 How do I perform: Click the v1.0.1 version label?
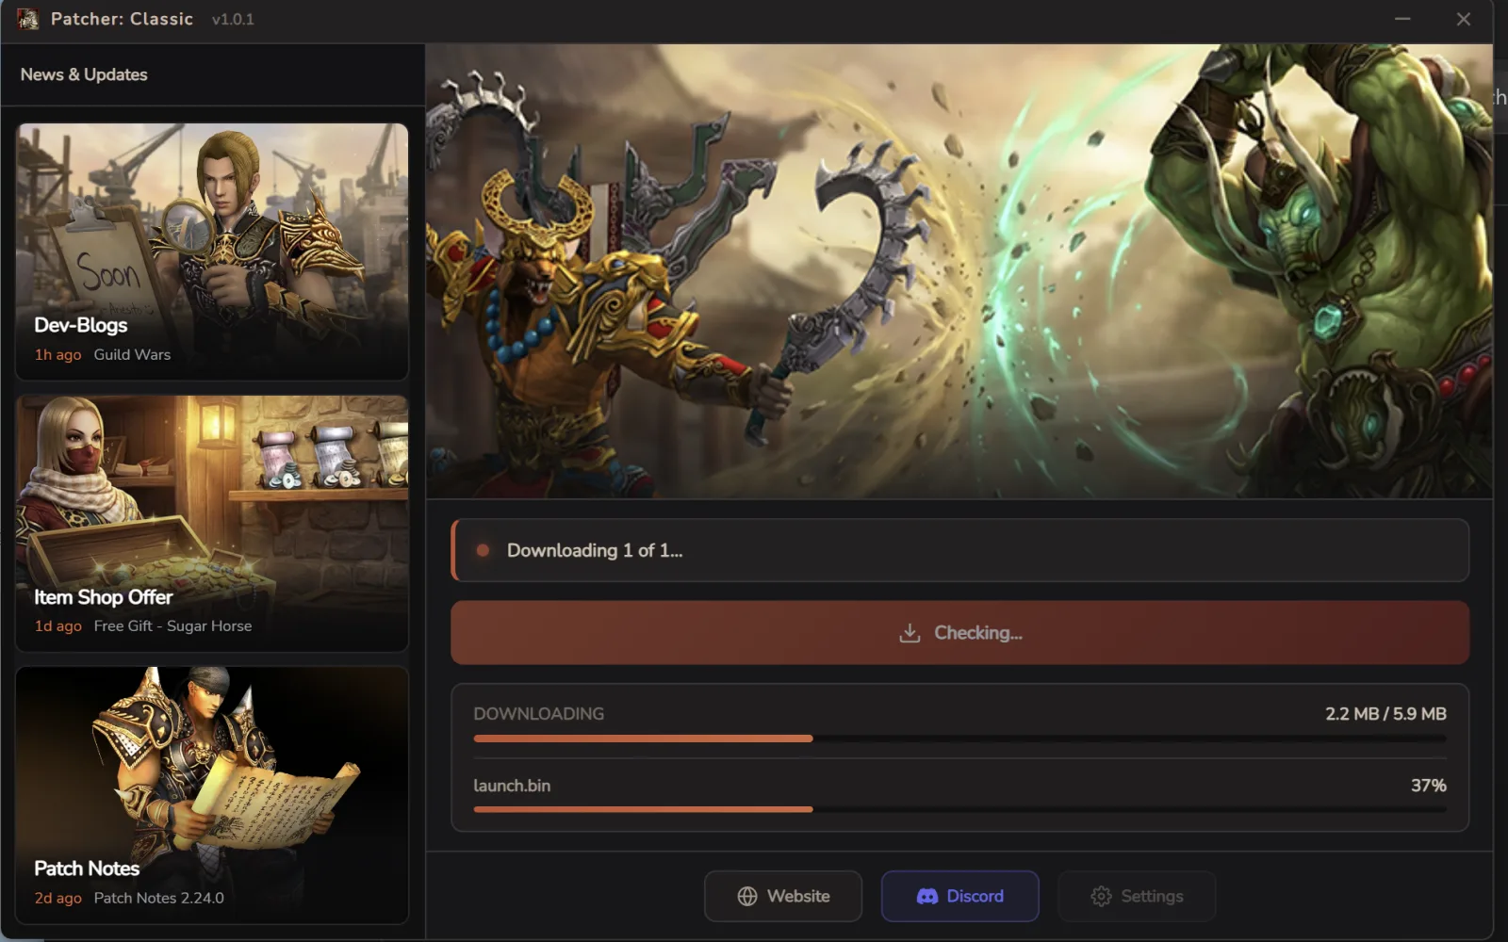(233, 20)
